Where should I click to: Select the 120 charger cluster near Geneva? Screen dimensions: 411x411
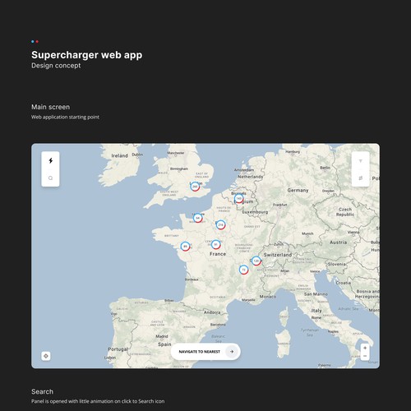[x=256, y=261]
